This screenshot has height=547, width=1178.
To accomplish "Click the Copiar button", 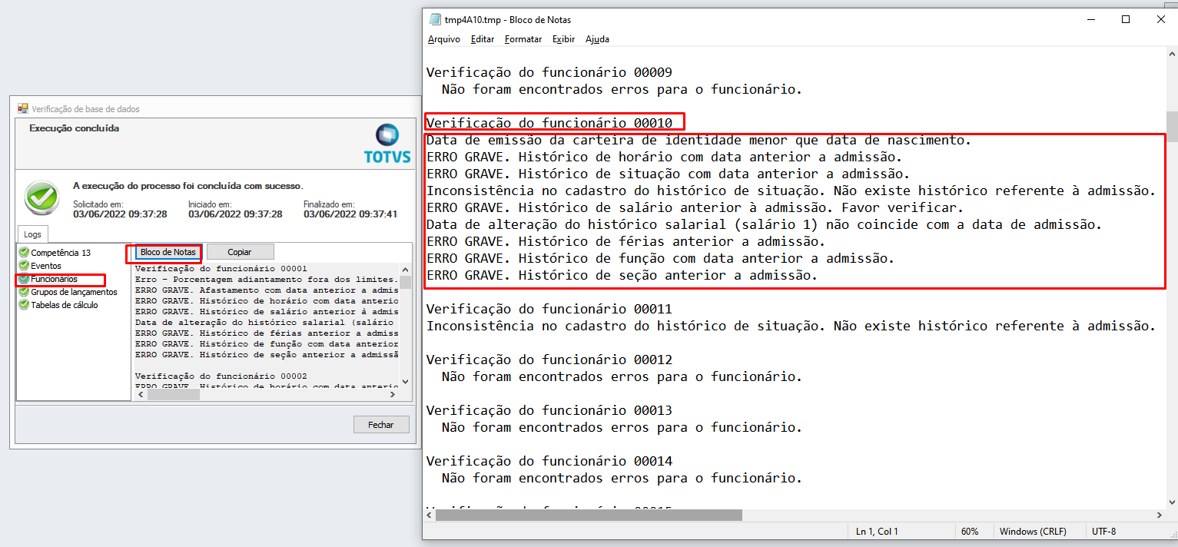I will tap(240, 252).
